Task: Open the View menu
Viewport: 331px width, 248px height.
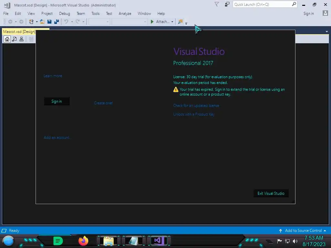Action: point(31,14)
